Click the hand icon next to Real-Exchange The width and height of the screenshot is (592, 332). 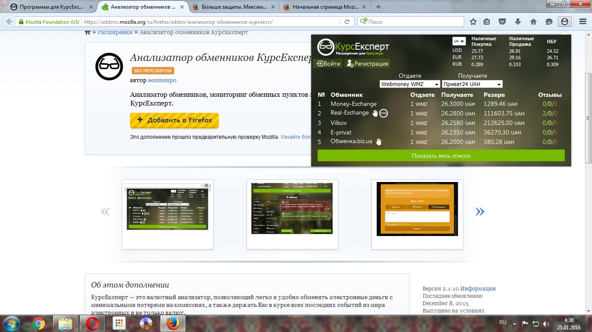(375, 113)
